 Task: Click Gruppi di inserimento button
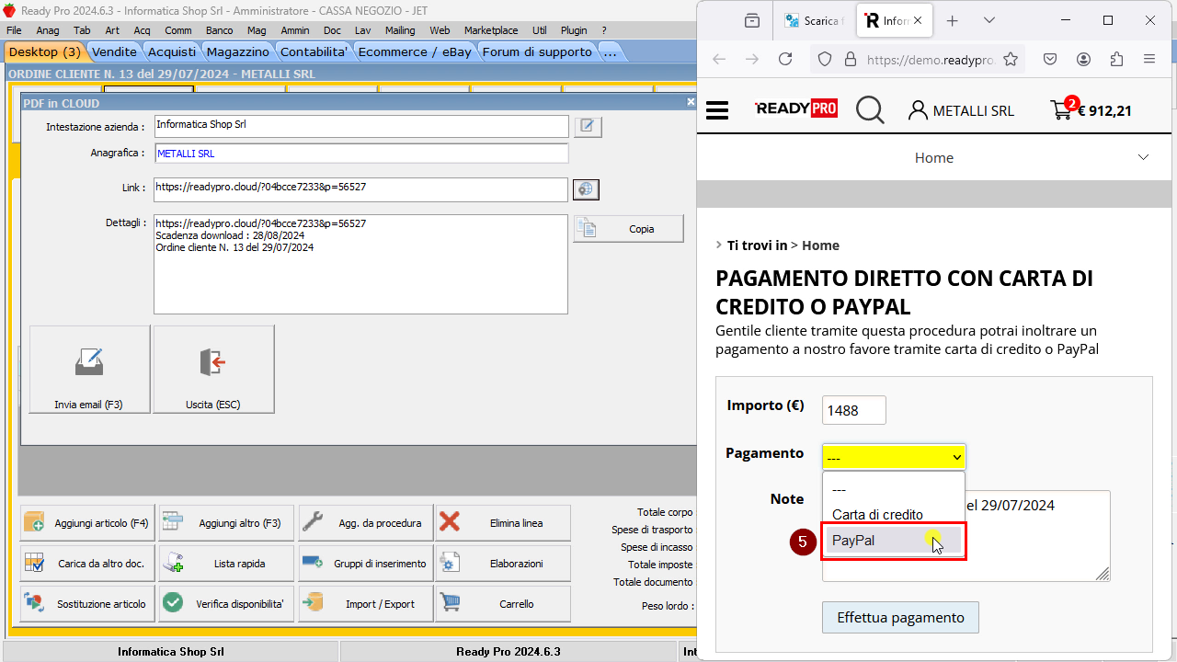[x=365, y=564]
